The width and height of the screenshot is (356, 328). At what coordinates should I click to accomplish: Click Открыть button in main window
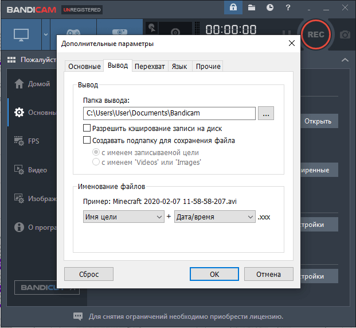(319, 121)
